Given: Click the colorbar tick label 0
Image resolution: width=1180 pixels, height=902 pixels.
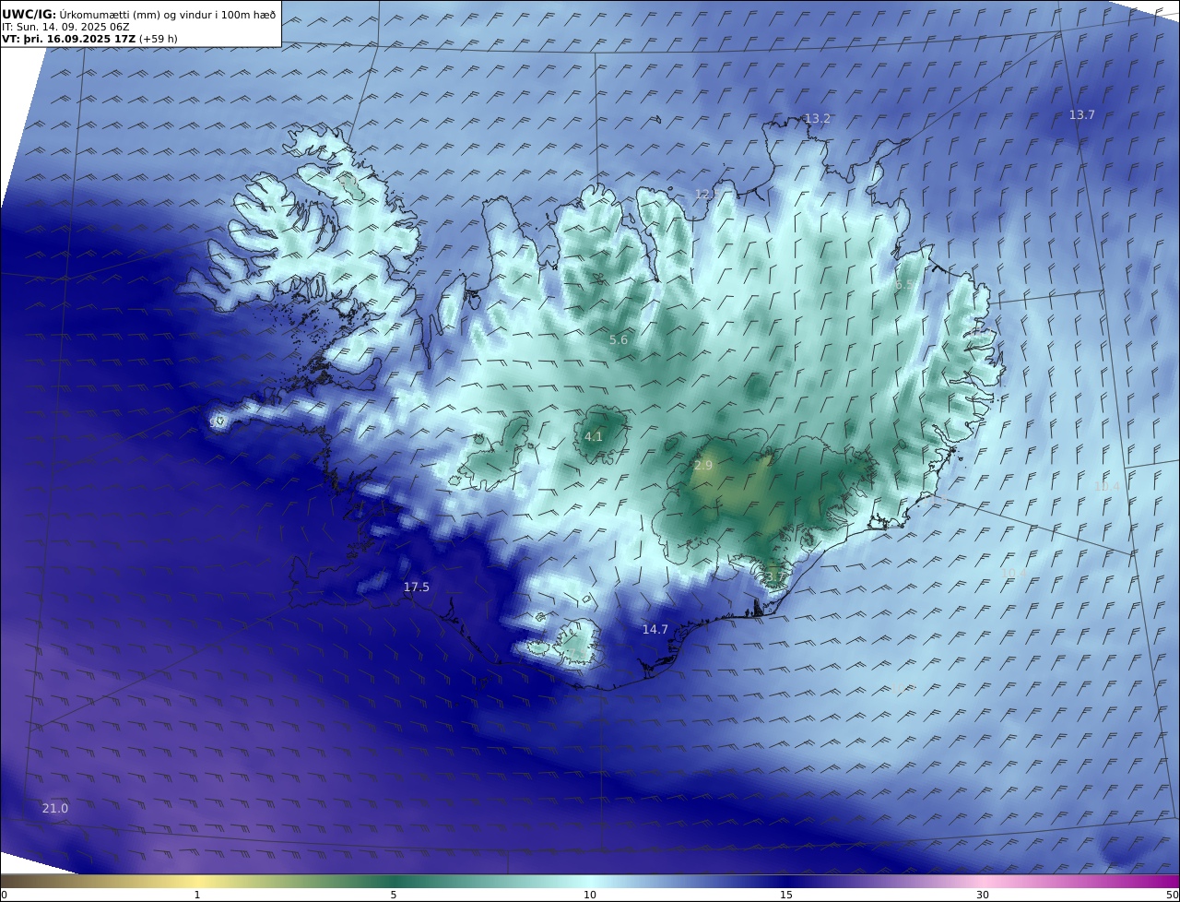Looking at the screenshot, I should [4, 895].
